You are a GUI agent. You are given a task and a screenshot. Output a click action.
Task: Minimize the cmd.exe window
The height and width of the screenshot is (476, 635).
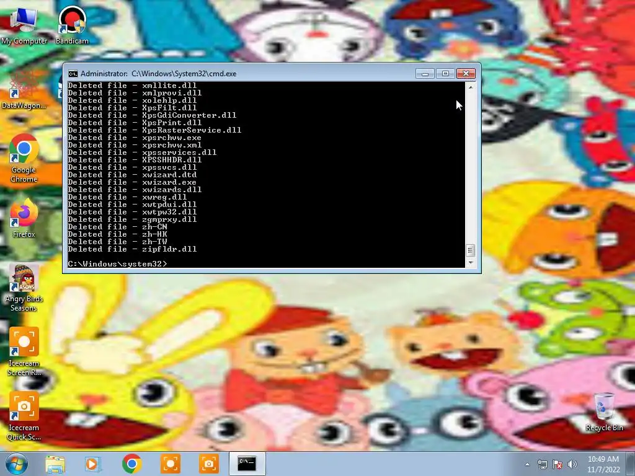425,74
